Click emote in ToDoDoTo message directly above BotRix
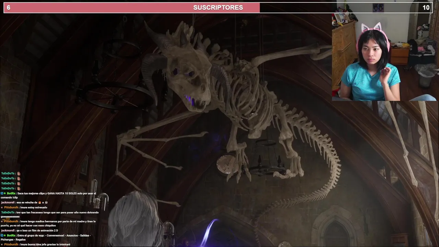Image resolution: width=439 pixels, height=247 pixels. point(19,188)
